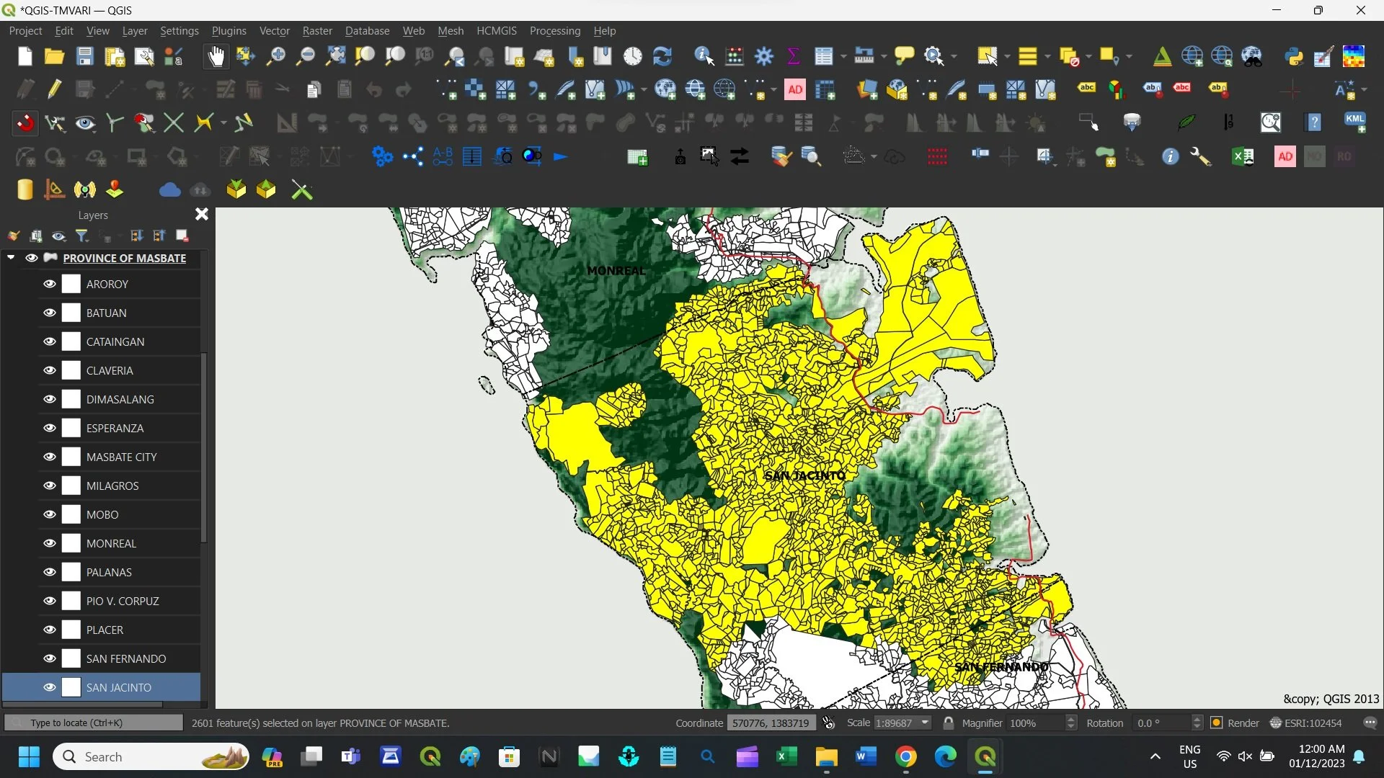This screenshot has height=778, width=1384.
Task: Open the Scale dropdown in status bar
Action: click(x=926, y=723)
